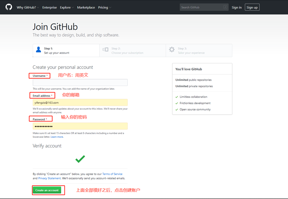
Task: Open the Terms of Service link
Action: (x=112, y=174)
